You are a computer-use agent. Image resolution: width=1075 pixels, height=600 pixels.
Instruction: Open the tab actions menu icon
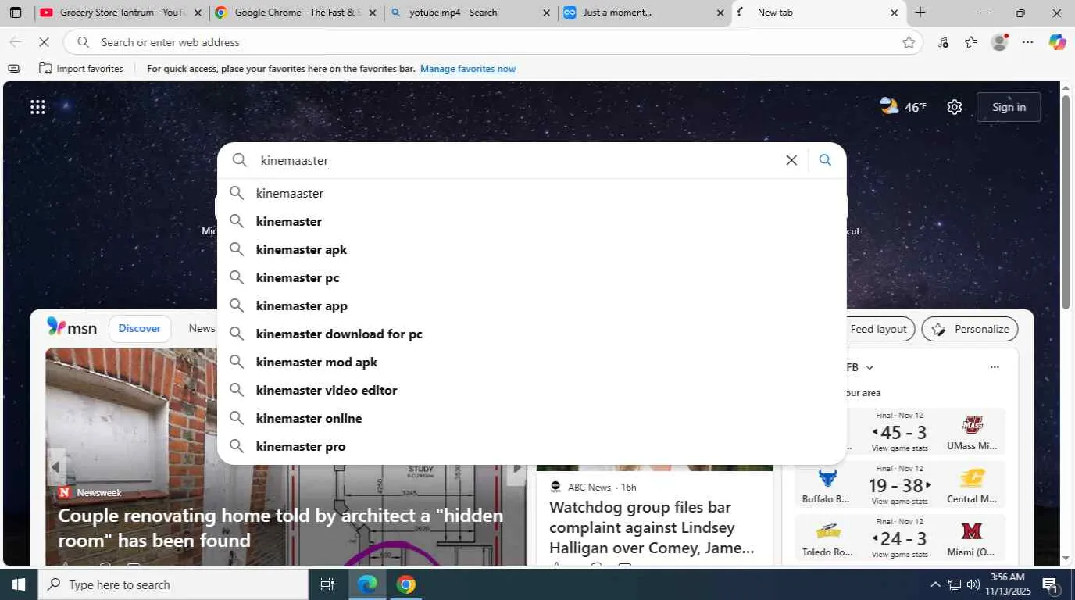coord(16,12)
